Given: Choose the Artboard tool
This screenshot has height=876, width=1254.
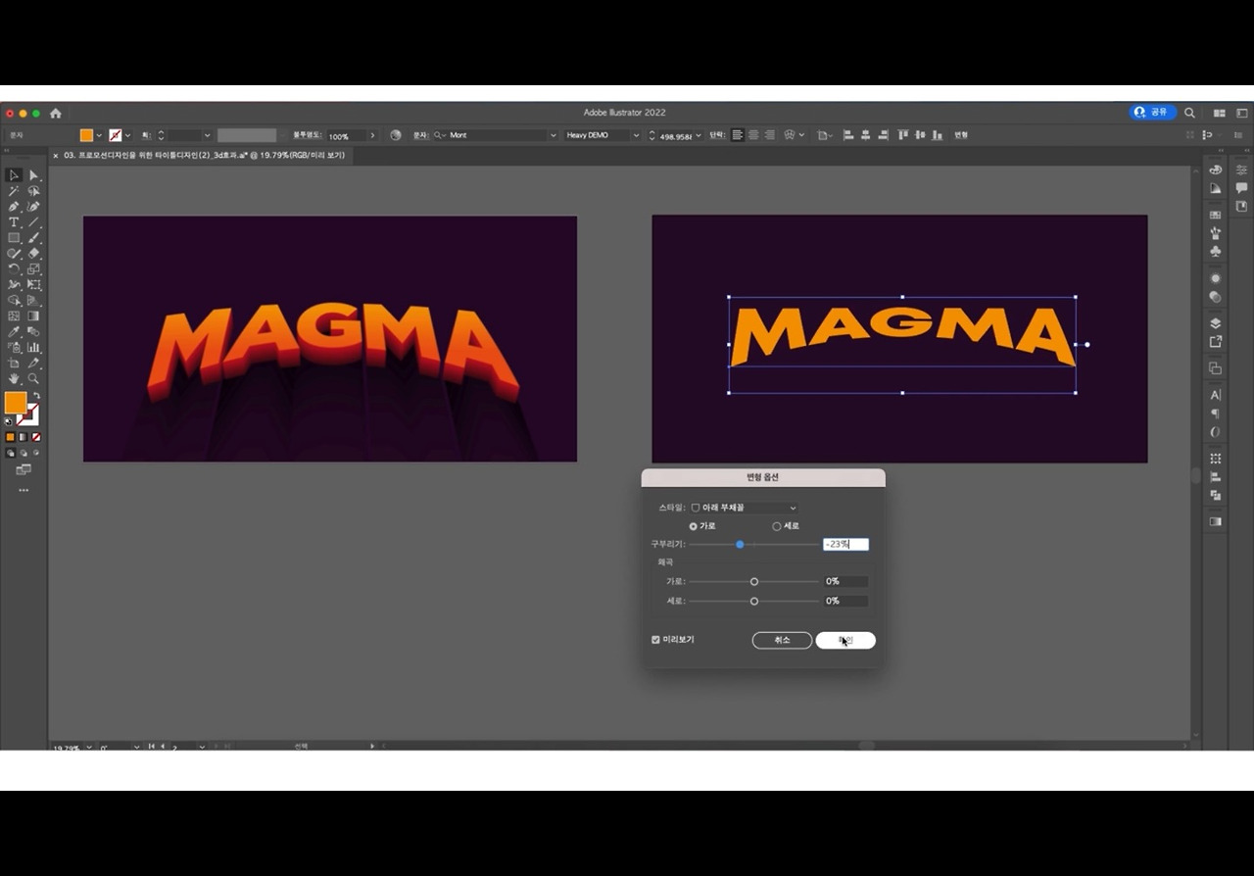Looking at the screenshot, I should tap(14, 364).
